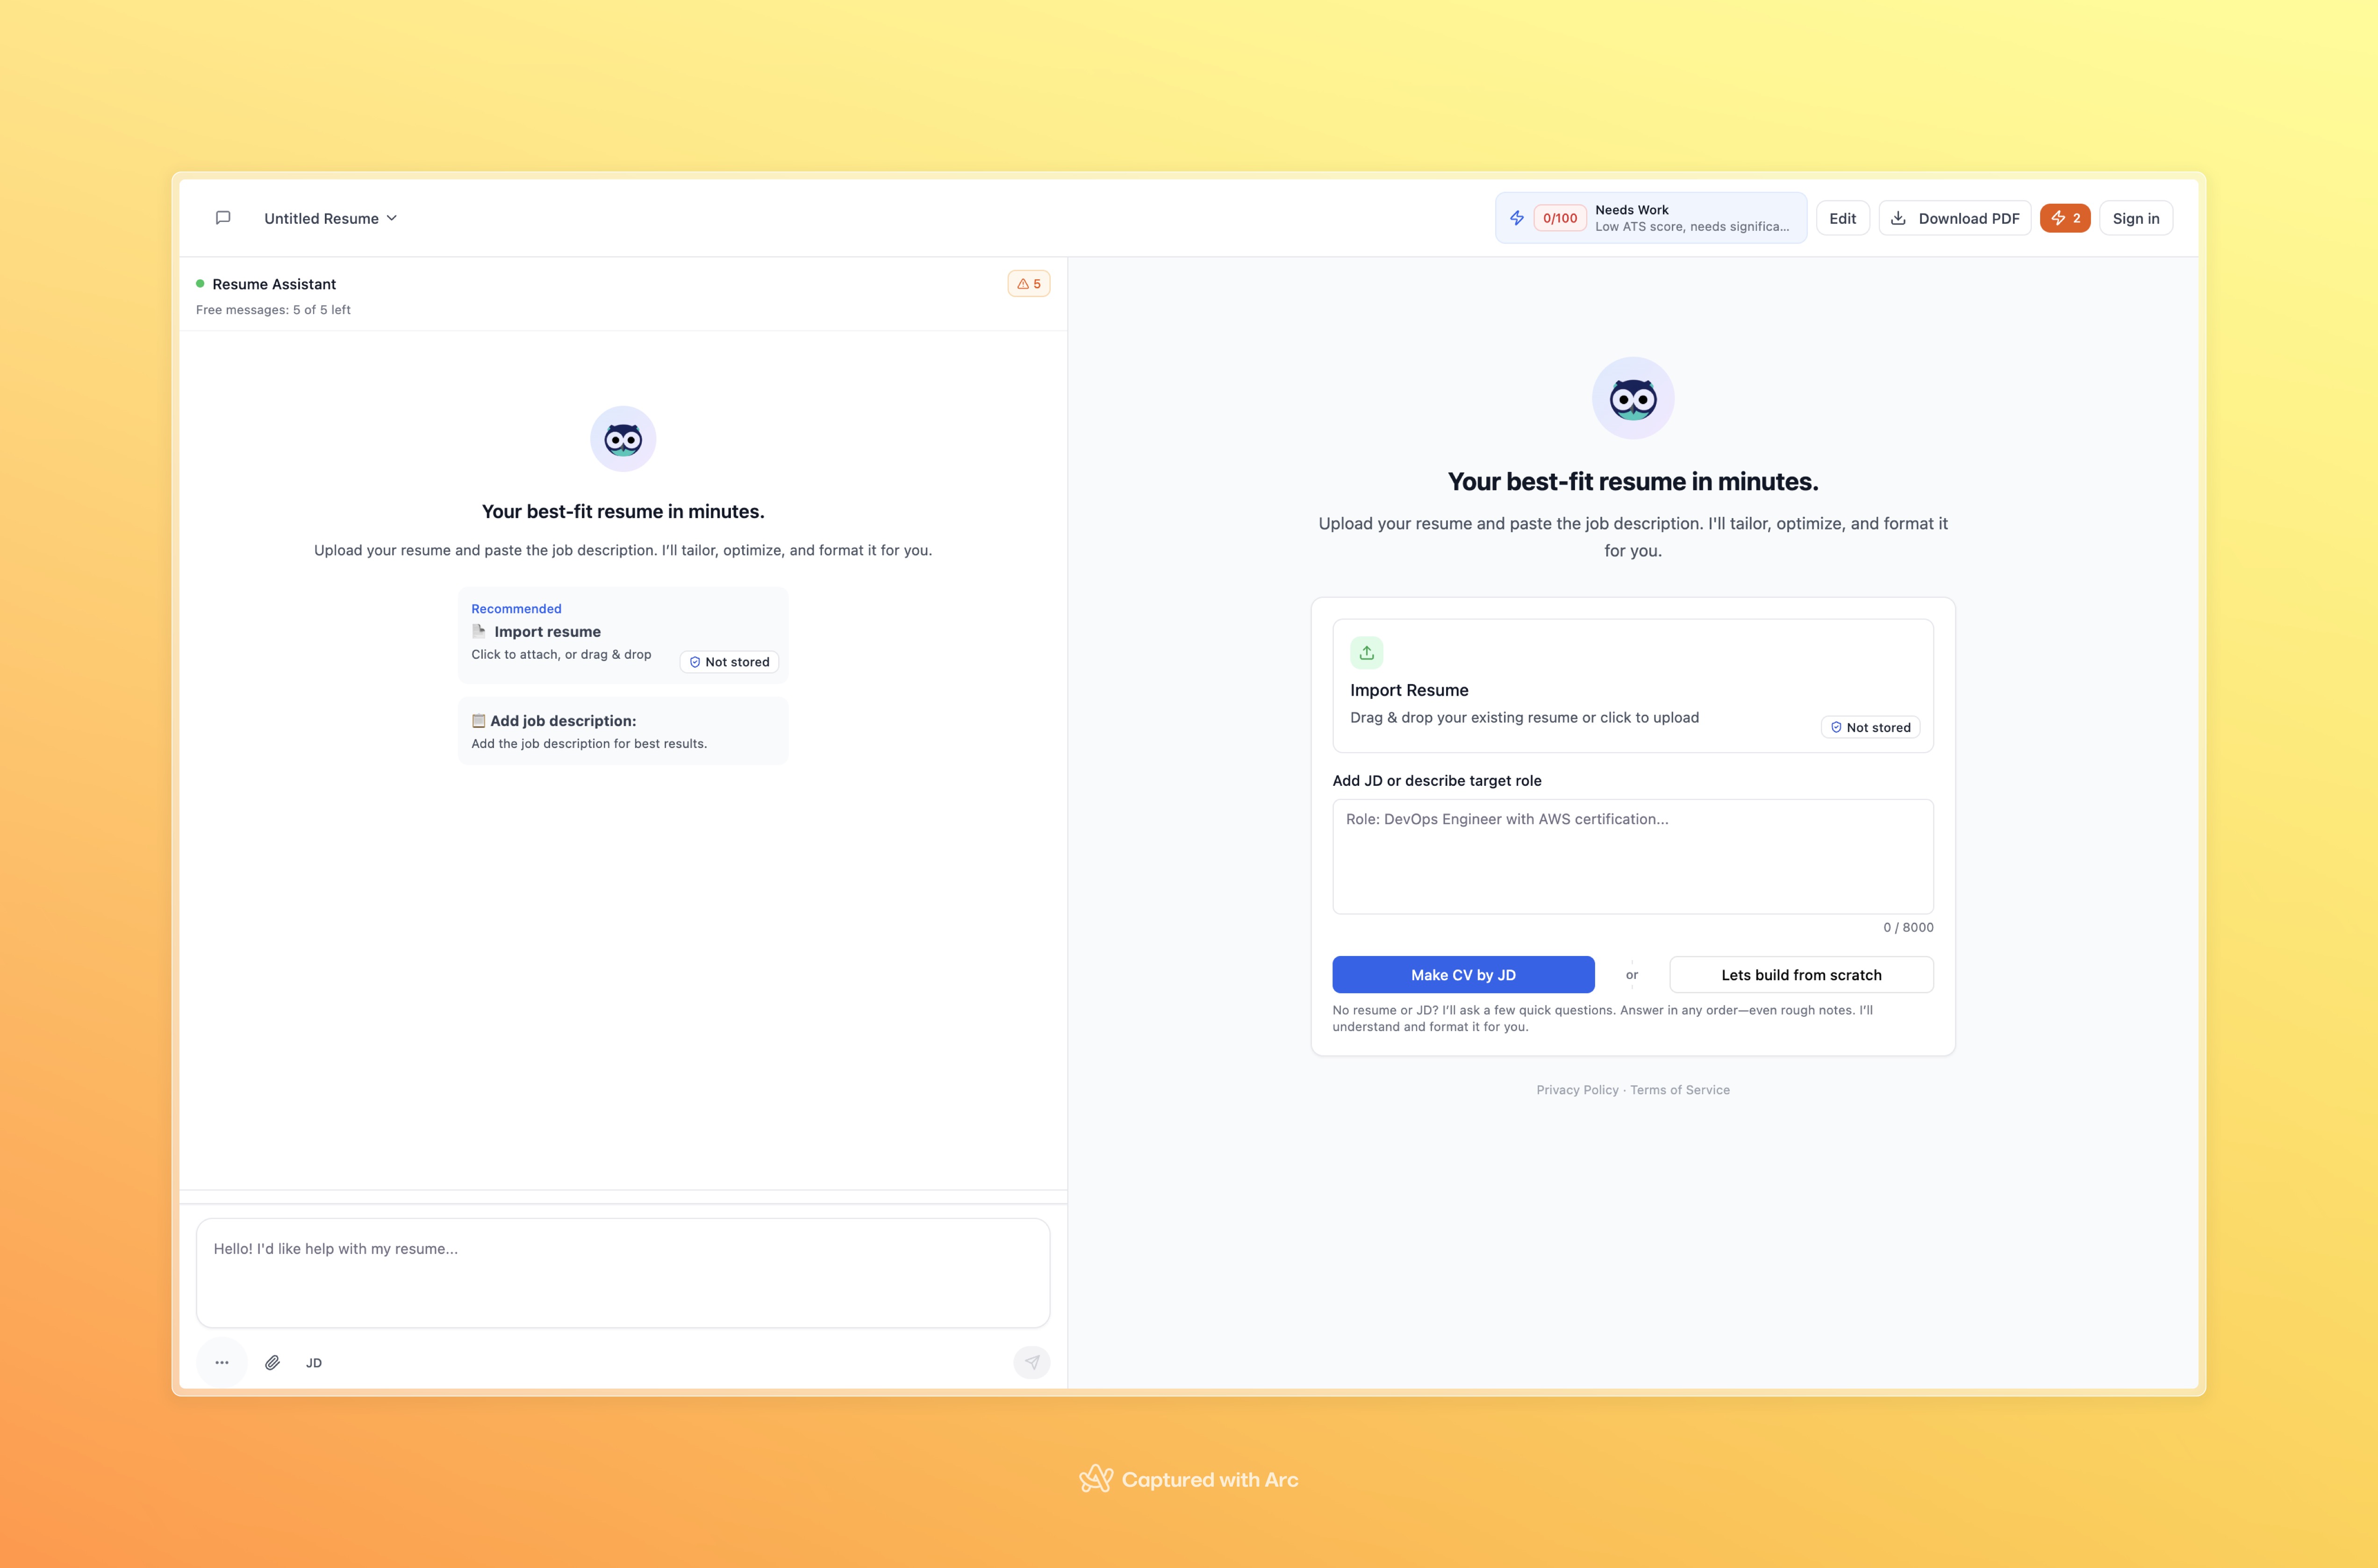Open the ellipsis options in the chat composer
The image size is (2378, 1568).
point(222,1362)
